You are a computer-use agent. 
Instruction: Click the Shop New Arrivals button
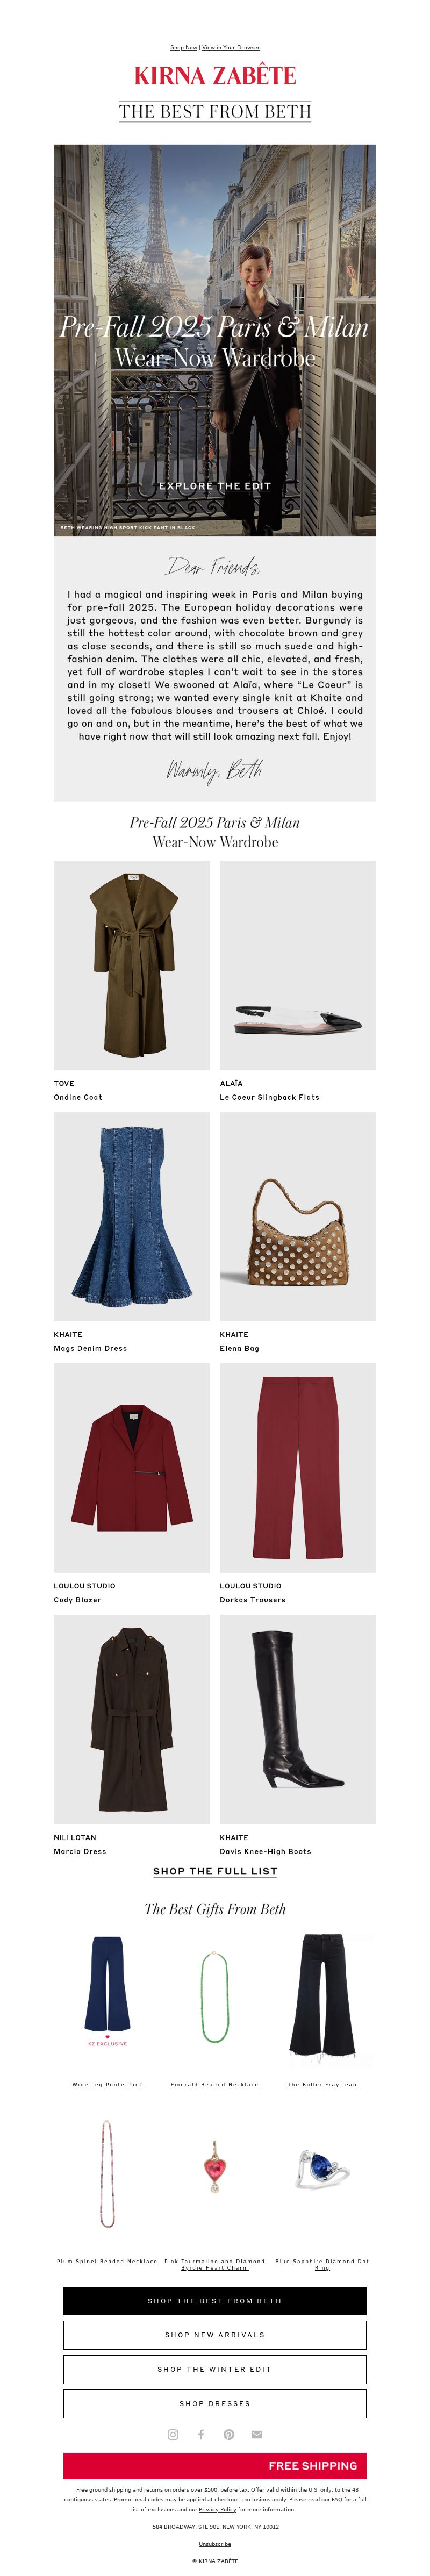pos(215,2334)
